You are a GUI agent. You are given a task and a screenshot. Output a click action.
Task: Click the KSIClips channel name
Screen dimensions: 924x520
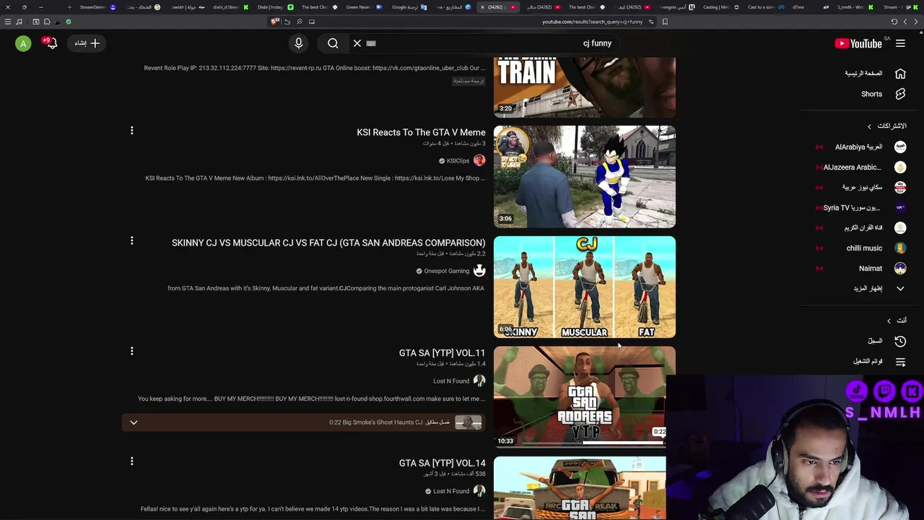point(458,161)
